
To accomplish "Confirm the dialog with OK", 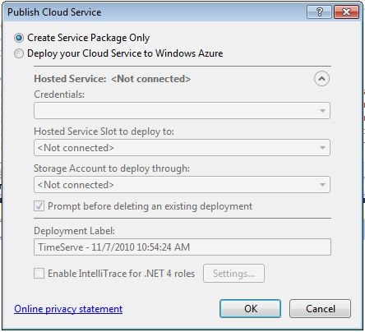I will click(251, 309).
